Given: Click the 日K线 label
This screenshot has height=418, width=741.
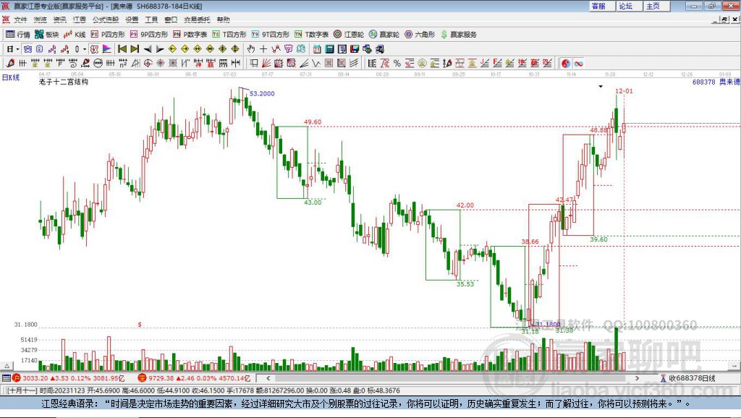Looking at the screenshot, I should [11, 77].
